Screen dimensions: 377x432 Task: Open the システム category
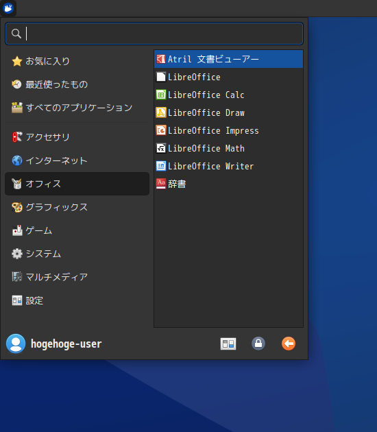click(77, 254)
